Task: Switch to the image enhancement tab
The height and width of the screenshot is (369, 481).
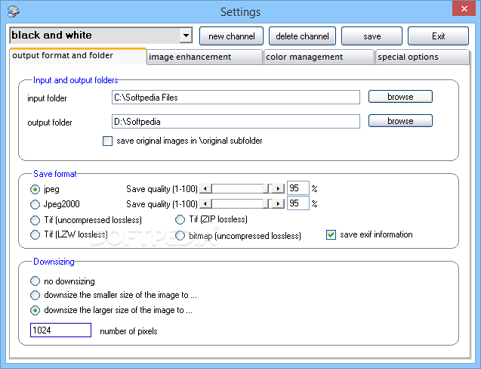Action: [x=204, y=57]
